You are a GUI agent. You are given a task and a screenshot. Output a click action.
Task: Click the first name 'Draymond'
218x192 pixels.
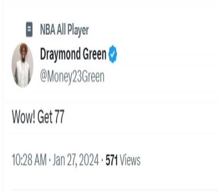click(x=60, y=55)
